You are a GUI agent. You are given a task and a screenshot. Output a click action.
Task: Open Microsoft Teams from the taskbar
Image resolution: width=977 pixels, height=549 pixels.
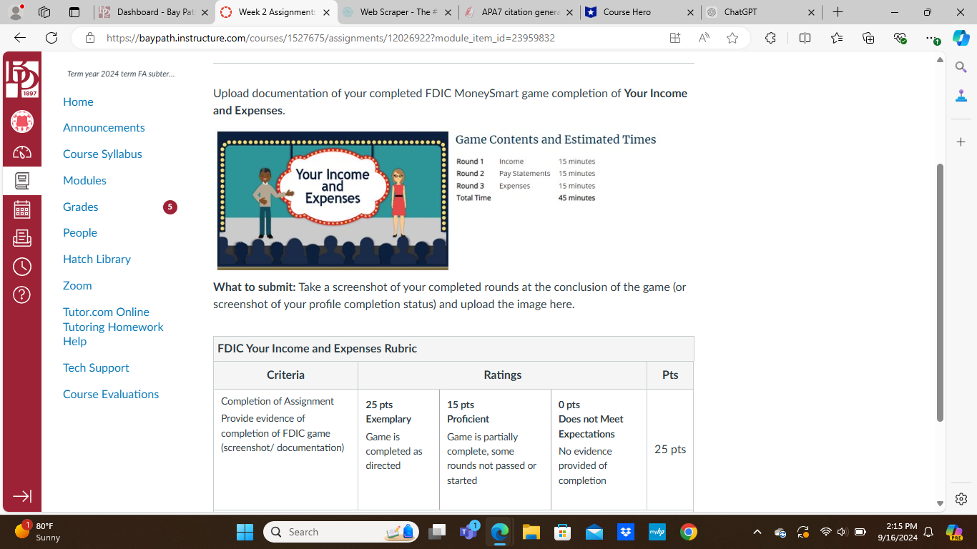[x=469, y=532]
